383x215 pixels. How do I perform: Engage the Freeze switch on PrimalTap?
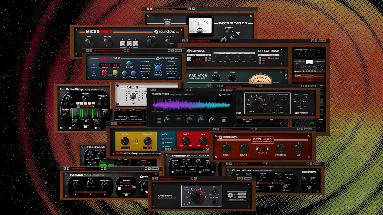pos(94,64)
